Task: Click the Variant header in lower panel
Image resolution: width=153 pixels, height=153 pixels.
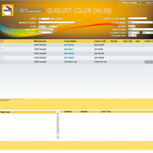Action: click(x=84, y=112)
